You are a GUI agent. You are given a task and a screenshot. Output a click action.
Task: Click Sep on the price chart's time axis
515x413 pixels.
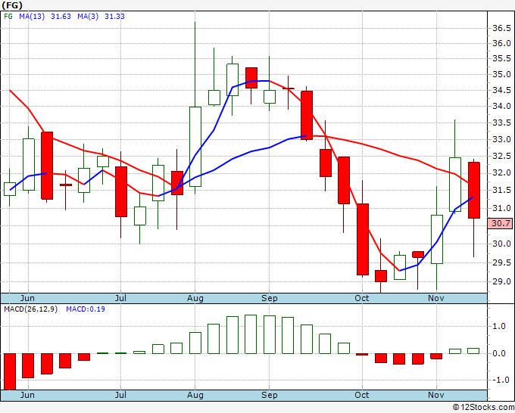(x=270, y=298)
